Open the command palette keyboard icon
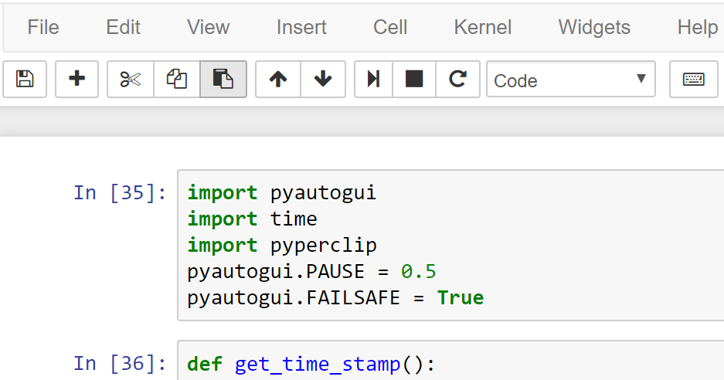 pyautogui.click(x=694, y=79)
